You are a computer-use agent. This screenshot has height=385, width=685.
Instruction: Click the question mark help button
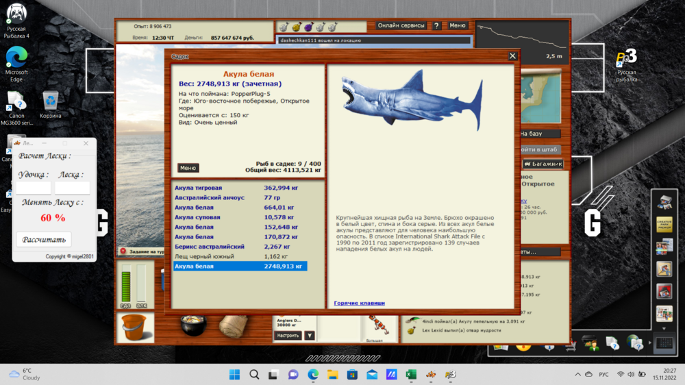(436, 26)
